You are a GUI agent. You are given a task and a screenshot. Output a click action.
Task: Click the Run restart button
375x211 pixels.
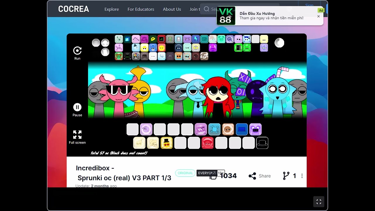[77, 53]
